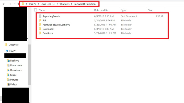Click Documents folder icon in sidebar
This screenshot has width=184, height=103.
8,65
